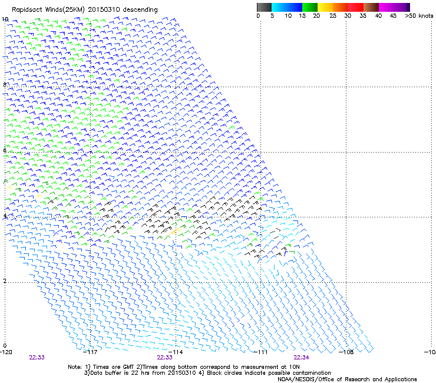Click the blue 10-15 knots legend segment
The width and height of the screenshot is (436, 383).
(x=295, y=7)
